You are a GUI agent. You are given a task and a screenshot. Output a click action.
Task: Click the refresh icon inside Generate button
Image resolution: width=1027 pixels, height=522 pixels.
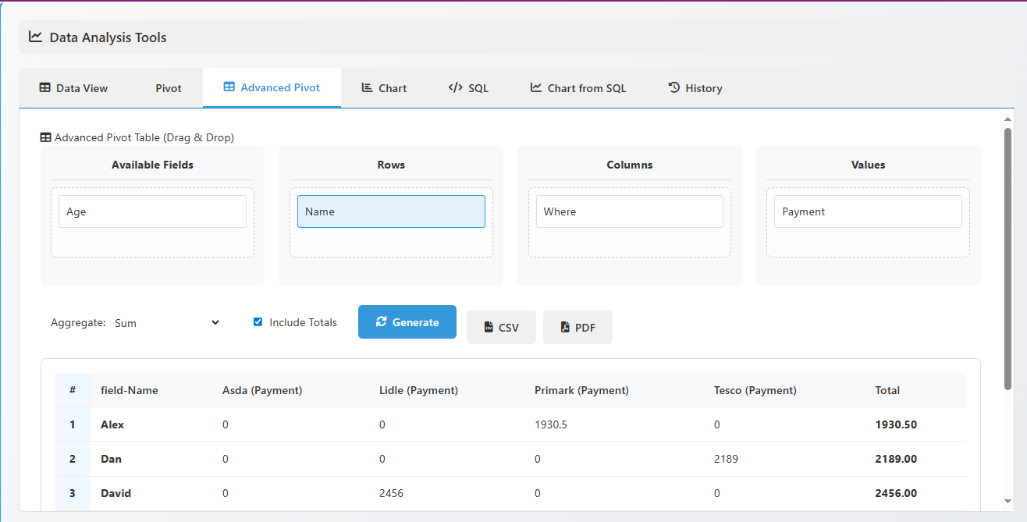coord(382,321)
